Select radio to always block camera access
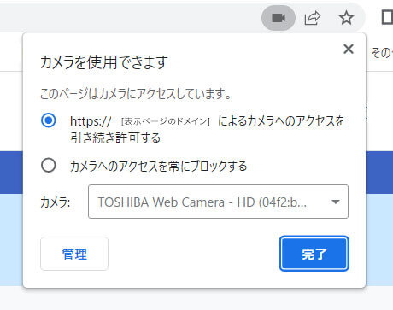The height and width of the screenshot is (310, 393). (49, 165)
